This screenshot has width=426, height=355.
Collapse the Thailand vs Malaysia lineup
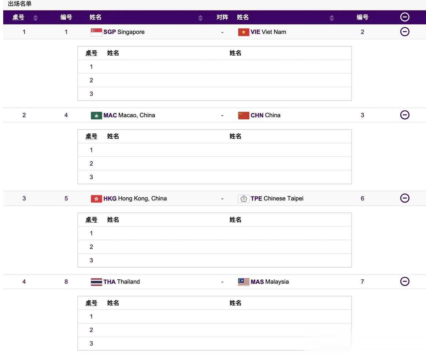coord(405,282)
